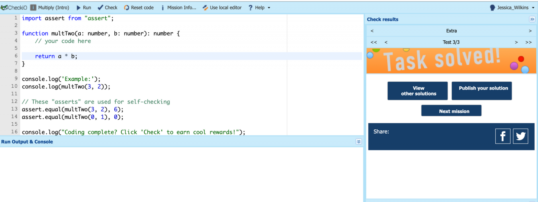538x202 pixels.
Task: Click View other solutions button
Action: [417, 91]
